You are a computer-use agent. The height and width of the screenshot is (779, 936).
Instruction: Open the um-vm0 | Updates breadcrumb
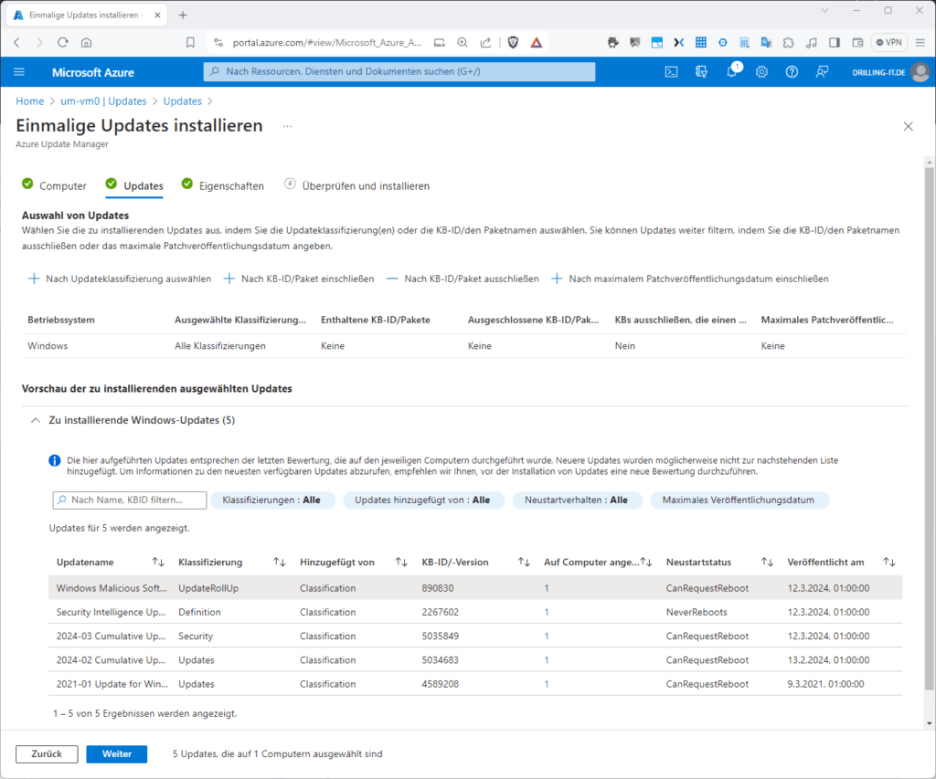click(103, 100)
